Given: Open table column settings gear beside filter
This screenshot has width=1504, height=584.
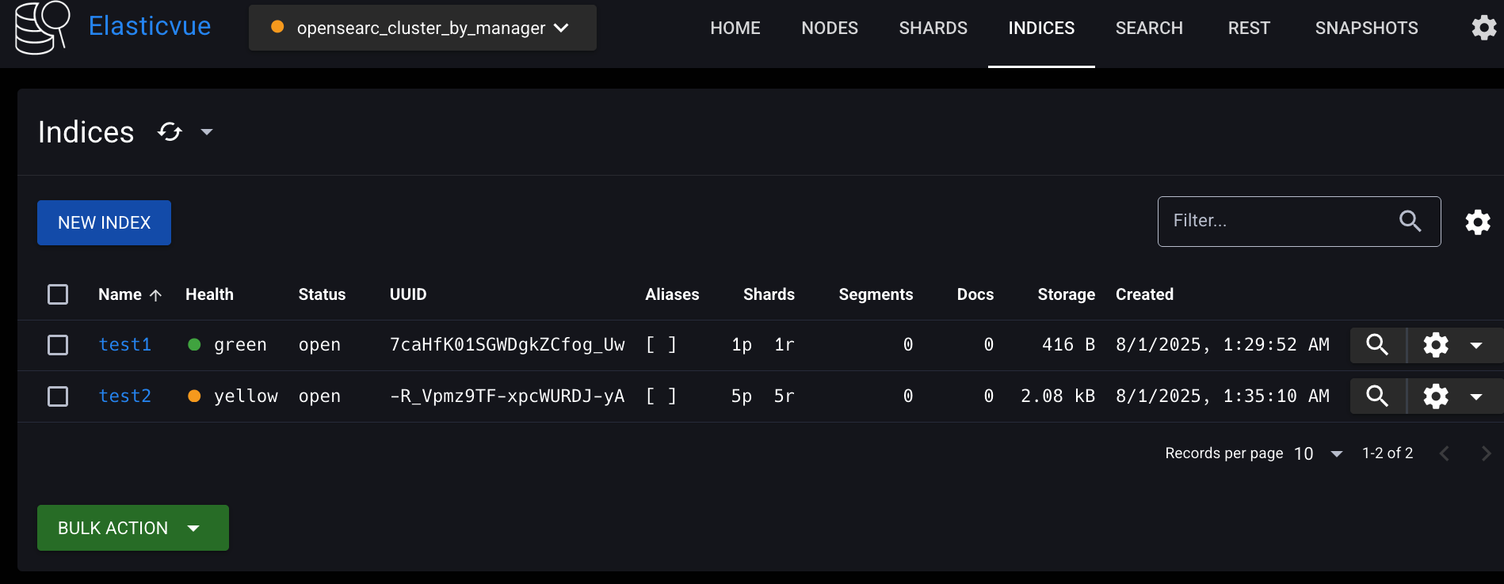Looking at the screenshot, I should click(x=1477, y=222).
